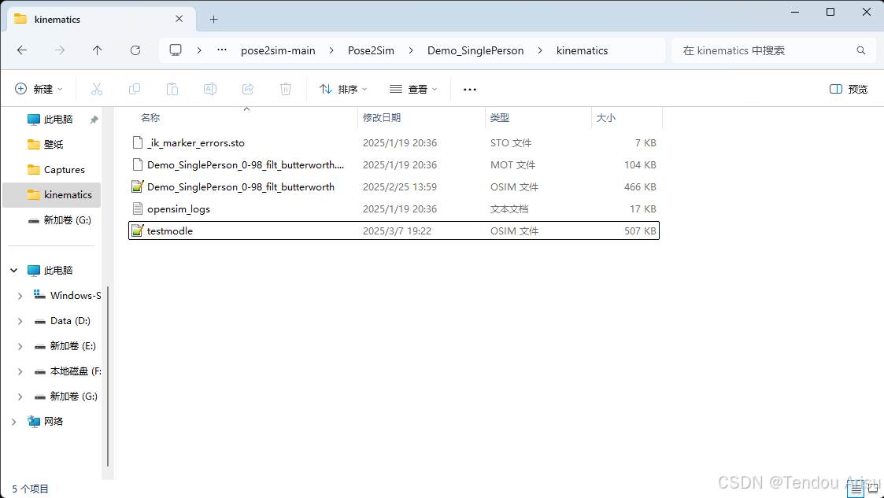This screenshot has height=498, width=884.
Task: Open the more options ellipsis menu
Action: pyautogui.click(x=470, y=89)
